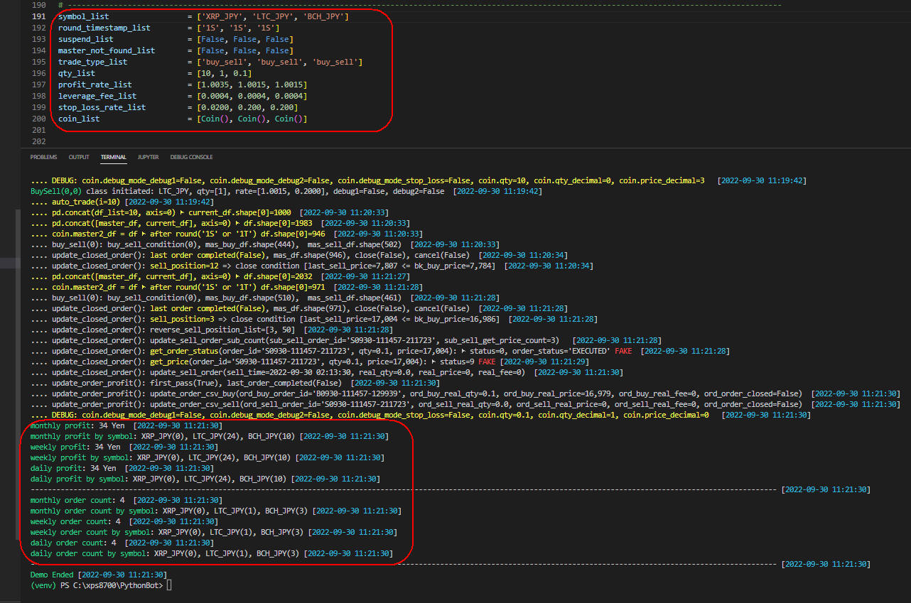
Task: Click the 'weekly order count by symbol' line
Action: click(x=213, y=532)
